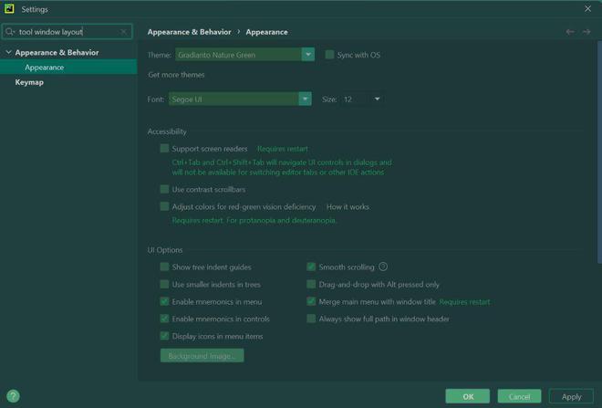This screenshot has height=408, width=602.
Task: Click the forward arrow in the settings header
Action: [586, 32]
